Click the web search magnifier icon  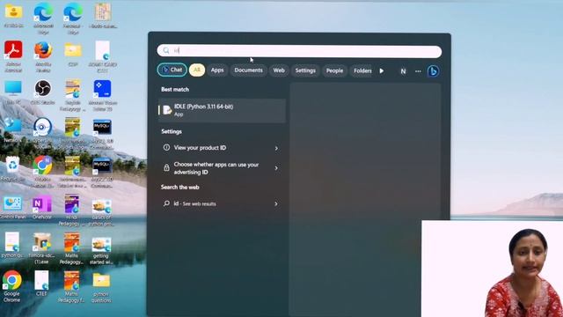166,203
